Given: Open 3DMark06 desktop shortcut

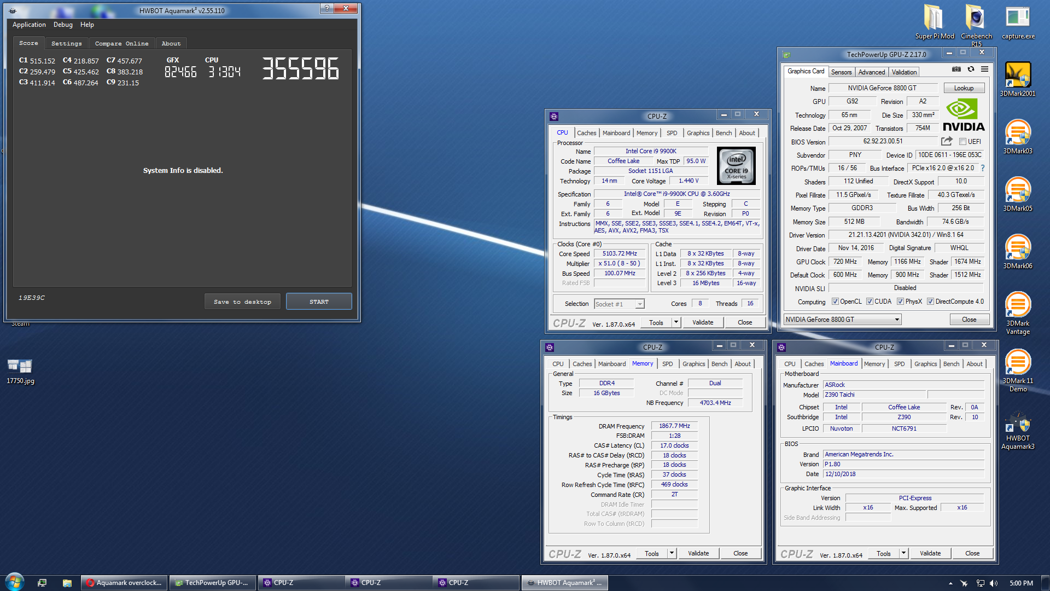Looking at the screenshot, I should point(1018,252).
